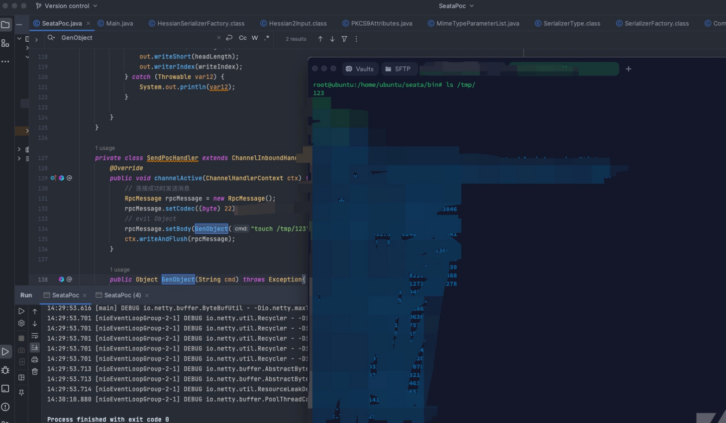Click the '1 usage' hint above GenObject method
Image resolution: width=726 pixels, height=423 pixels.
[120, 270]
